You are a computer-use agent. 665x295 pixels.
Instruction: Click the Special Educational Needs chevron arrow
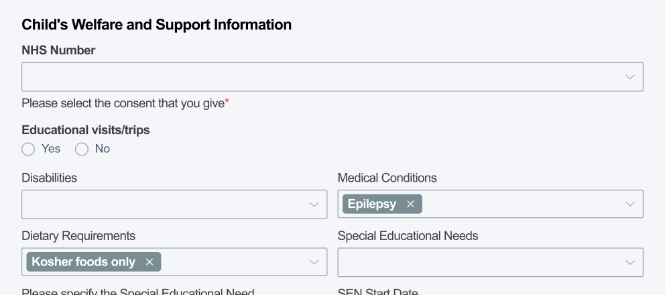point(629,262)
